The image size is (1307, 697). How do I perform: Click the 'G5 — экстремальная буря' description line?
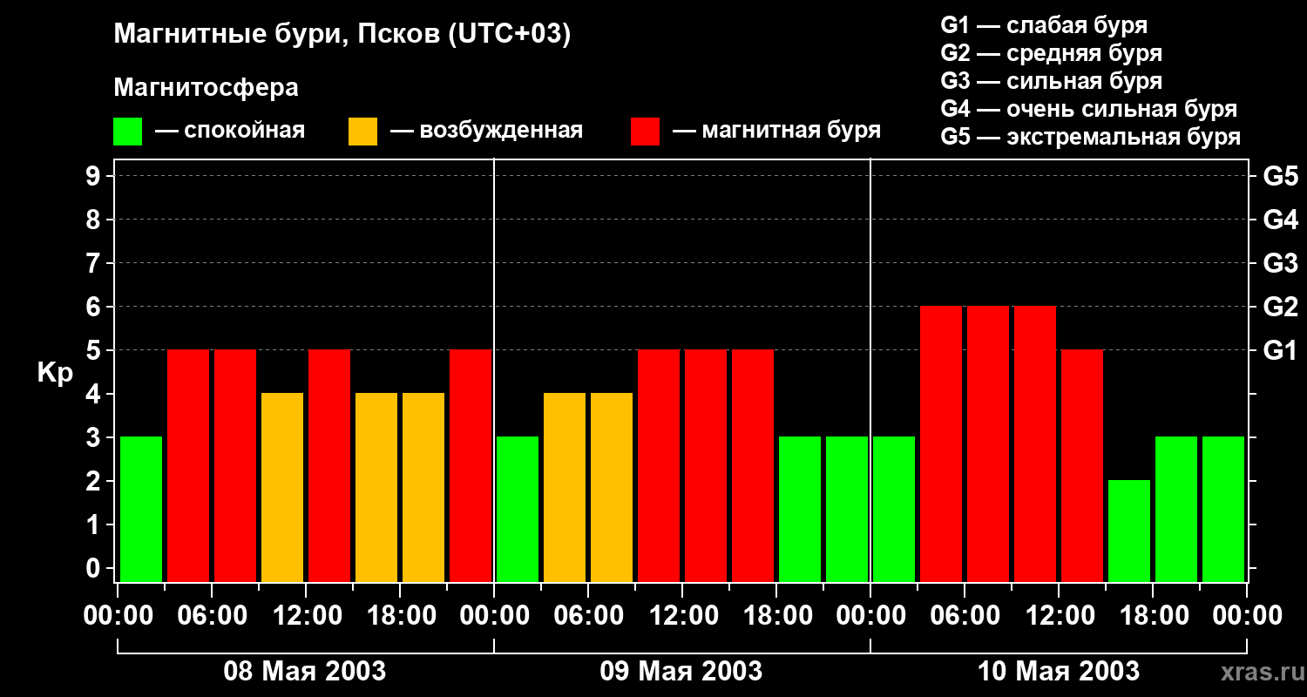(x=1091, y=137)
